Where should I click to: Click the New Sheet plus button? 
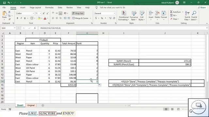(43, 105)
